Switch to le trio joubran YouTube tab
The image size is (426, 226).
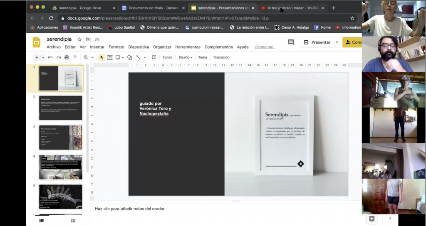coord(293,8)
